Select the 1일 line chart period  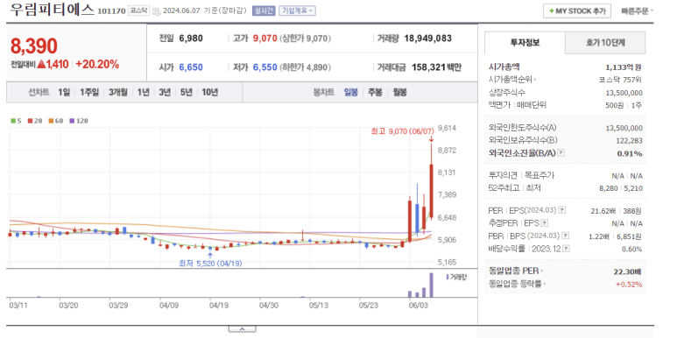pyautogui.click(x=63, y=92)
